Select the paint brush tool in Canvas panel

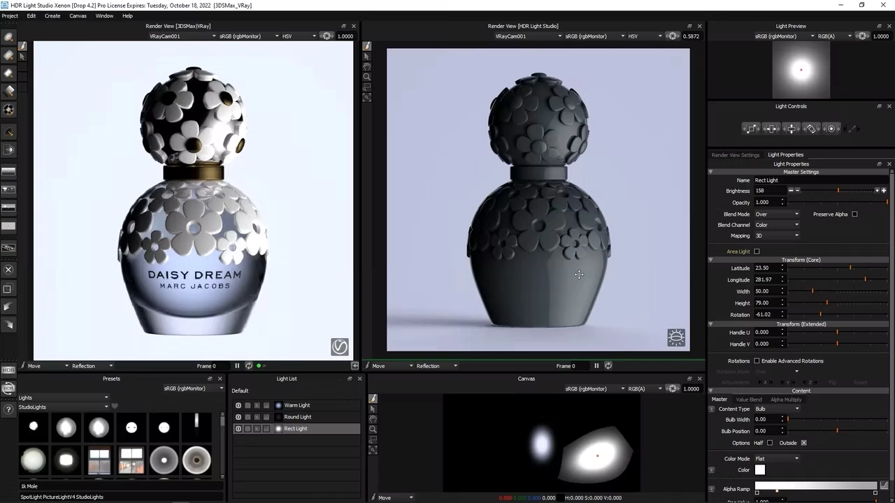pos(373,398)
